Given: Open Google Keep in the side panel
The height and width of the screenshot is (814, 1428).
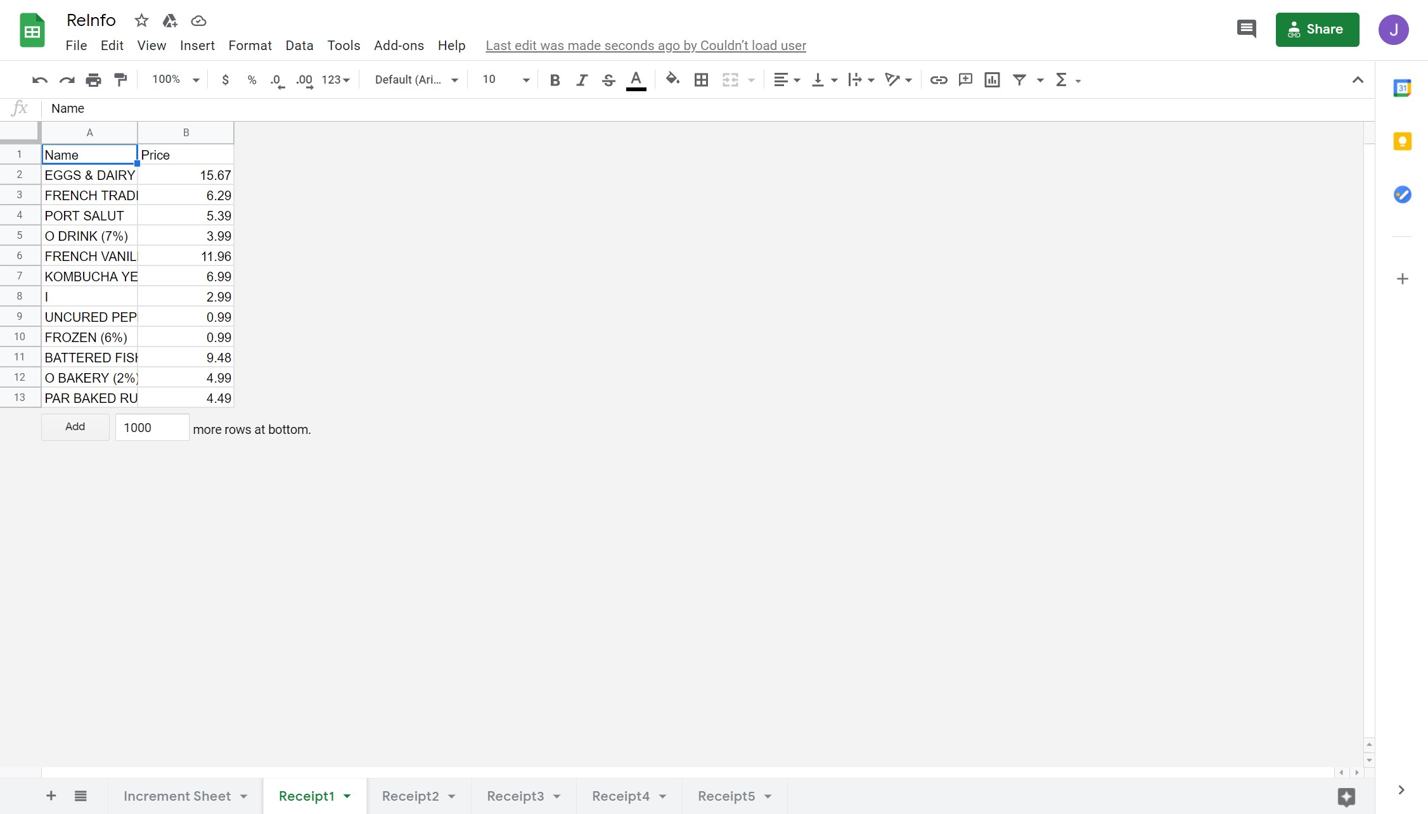Looking at the screenshot, I should coord(1402,141).
